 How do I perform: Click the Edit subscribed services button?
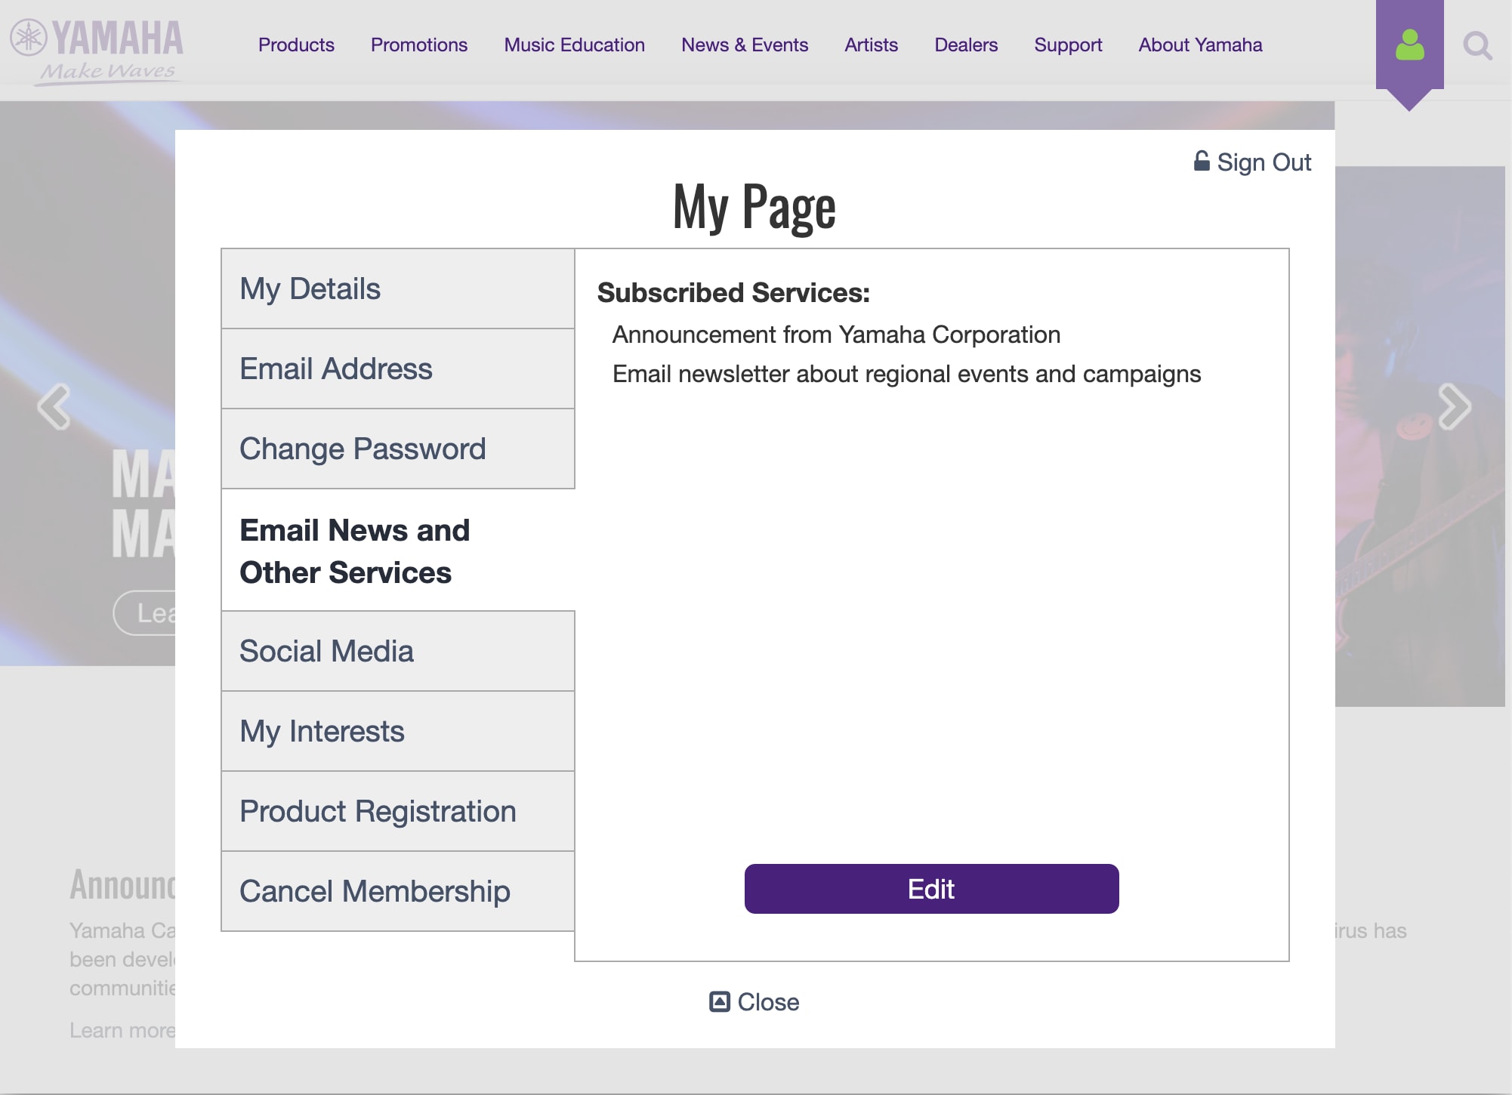point(932,888)
